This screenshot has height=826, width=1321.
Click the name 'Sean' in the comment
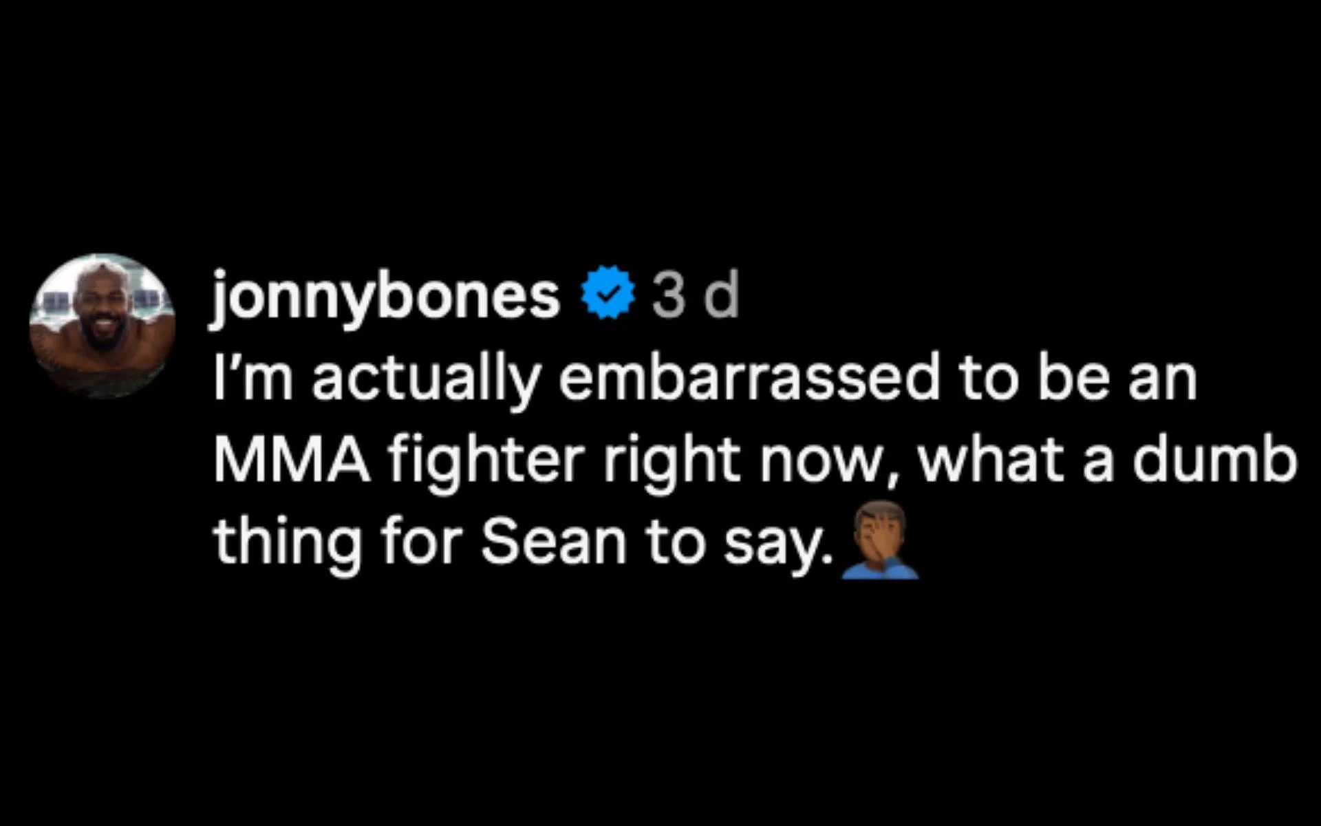pyautogui.click(x=553, y=542)
